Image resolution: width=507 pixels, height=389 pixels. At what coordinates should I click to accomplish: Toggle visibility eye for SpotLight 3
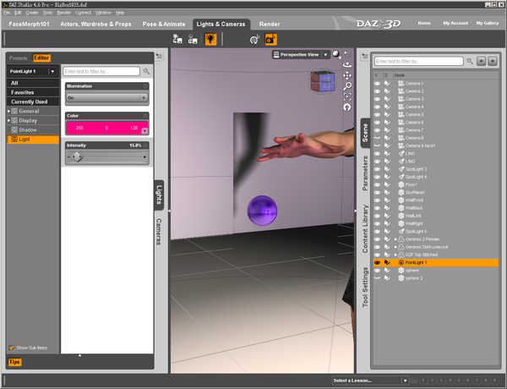point(377,169)
